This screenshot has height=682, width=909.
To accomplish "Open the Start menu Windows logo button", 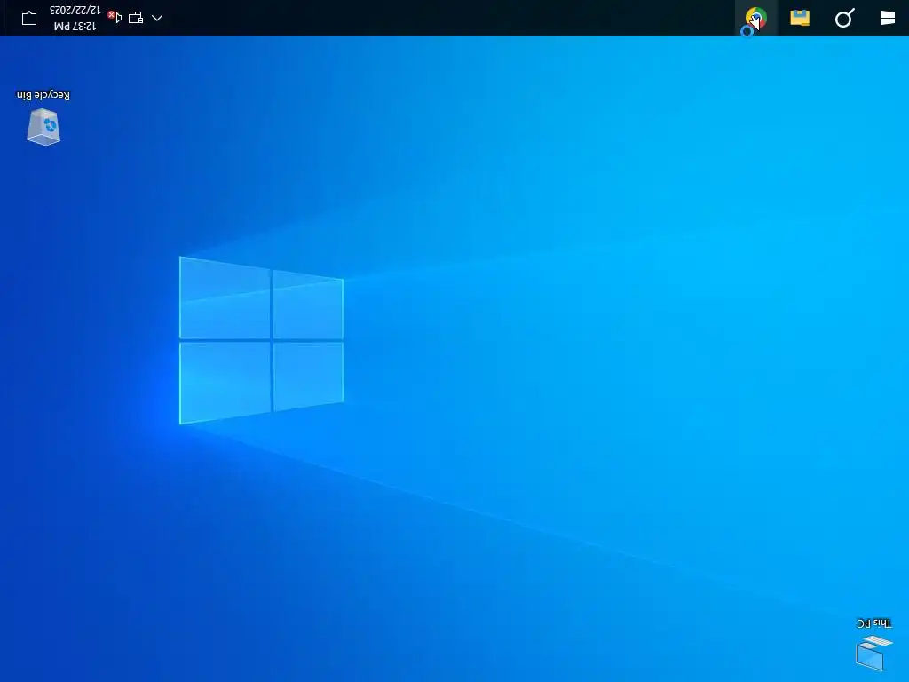I will click(x=887, y=18).
